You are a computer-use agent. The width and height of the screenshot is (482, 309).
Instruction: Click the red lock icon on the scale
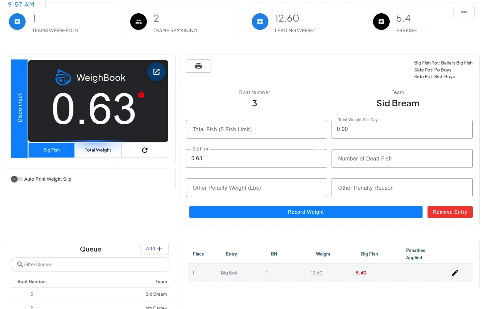pos(141,94)
